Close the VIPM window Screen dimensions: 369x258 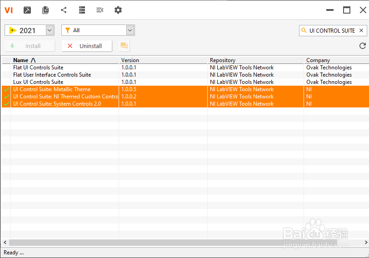(363, 10)
